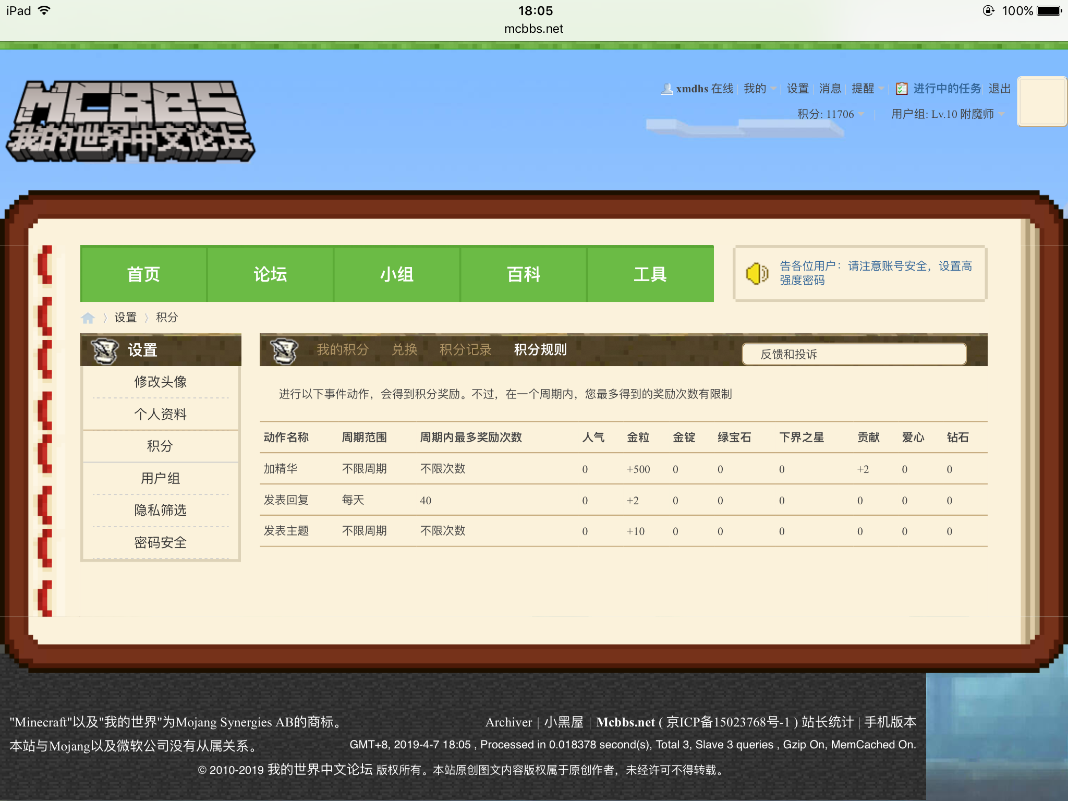Tap the mcbbs.net address bar
This screenshot has height=801, width=1068.
click(533, 29)
